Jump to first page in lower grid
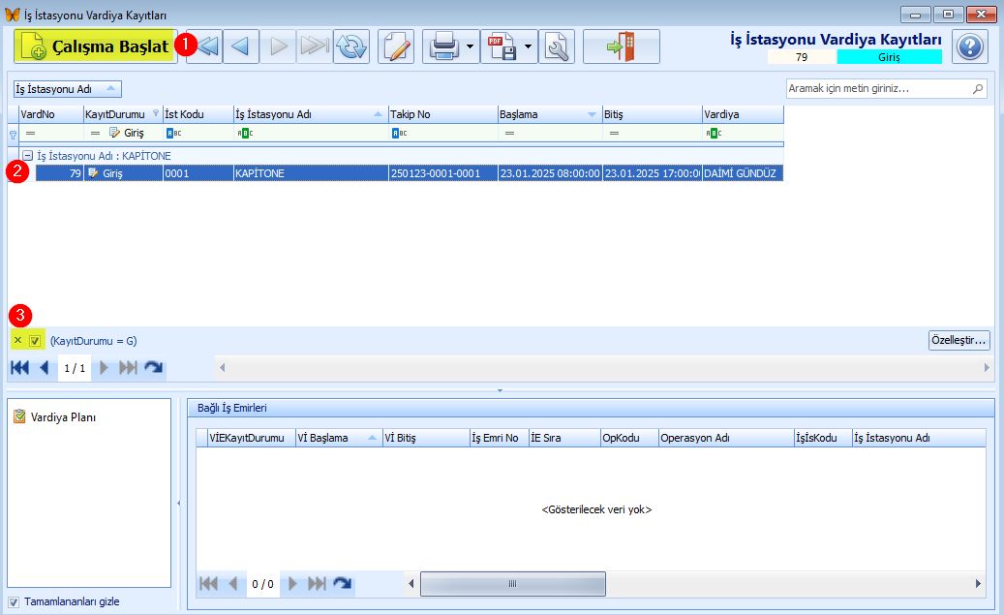Image resolution: width=1004 pixels, height=615 pixels. (x=209, y=584)
